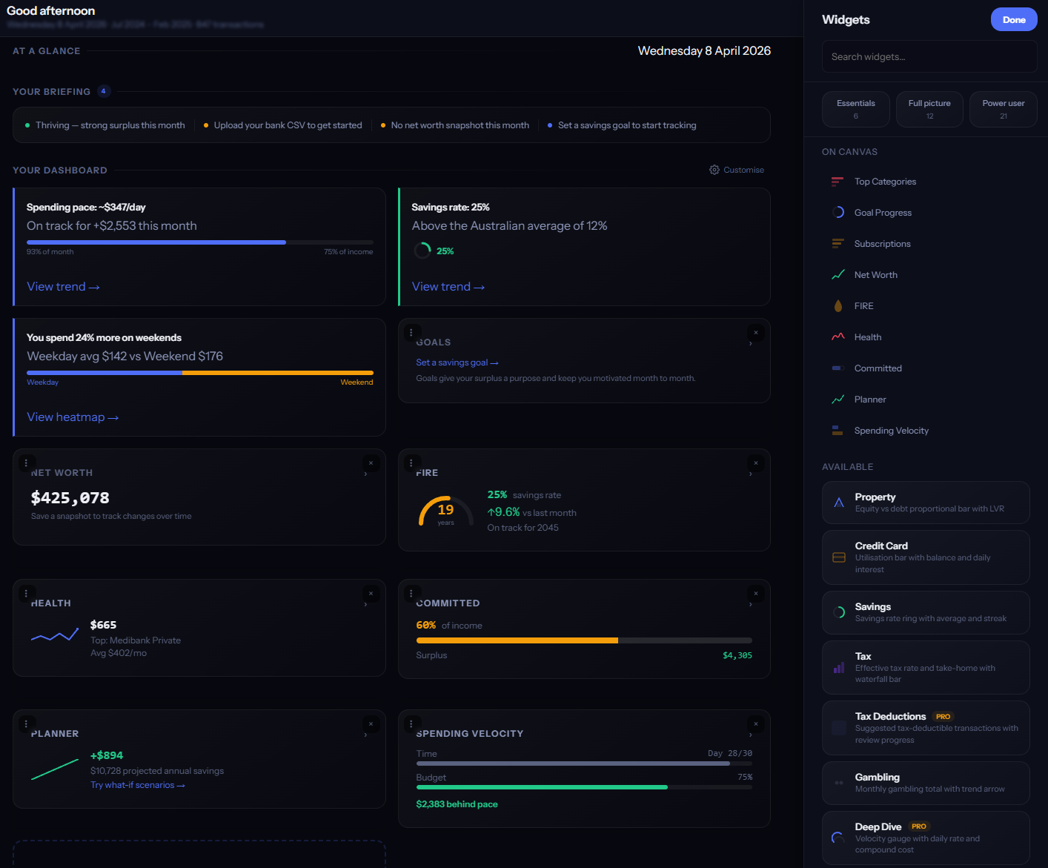Remove the FIRE widget from canvas
This screenshot has height=868, width=1048.
(x=755, y=463)
